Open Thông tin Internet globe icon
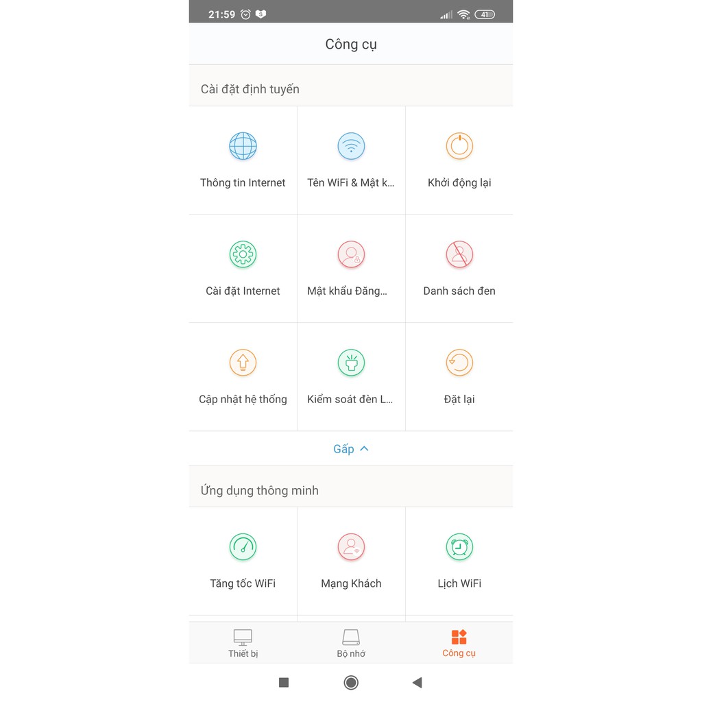702x702 pixels. pyautogui.click(x=243, y=146)
